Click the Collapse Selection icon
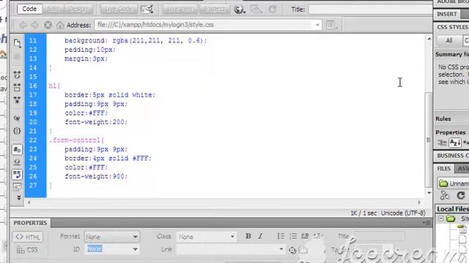This screenshot has height=263, width=469. click(17, 88)
